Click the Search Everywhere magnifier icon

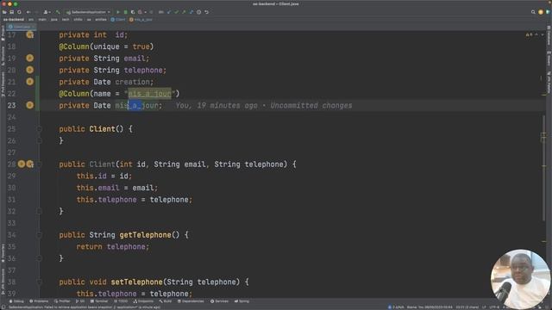click(533, 12)
